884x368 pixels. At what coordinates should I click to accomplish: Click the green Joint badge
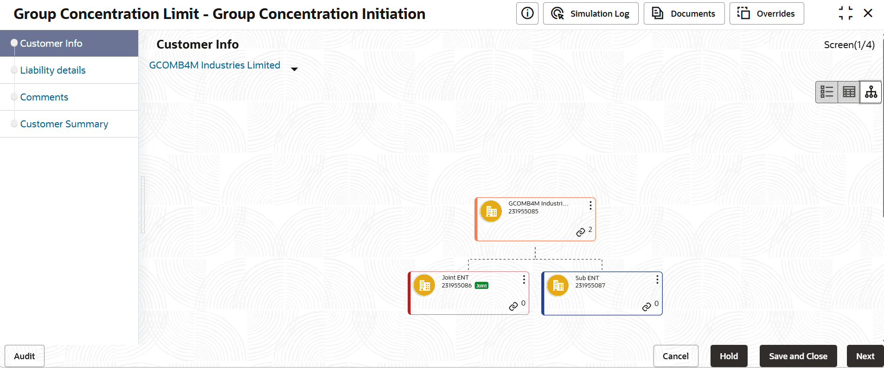coord(481,286)
